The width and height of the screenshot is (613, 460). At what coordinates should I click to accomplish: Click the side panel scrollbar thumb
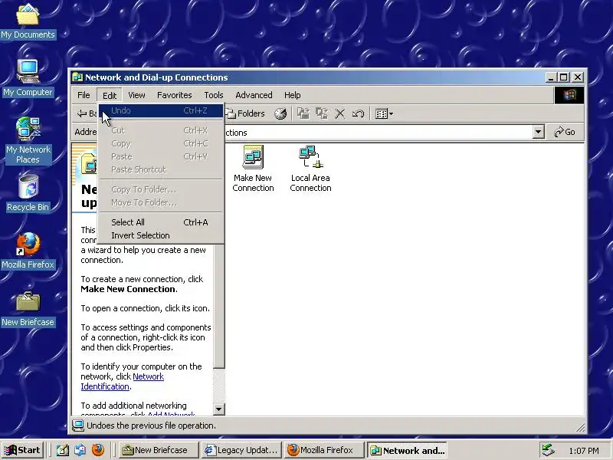click(x=219, y=305)
